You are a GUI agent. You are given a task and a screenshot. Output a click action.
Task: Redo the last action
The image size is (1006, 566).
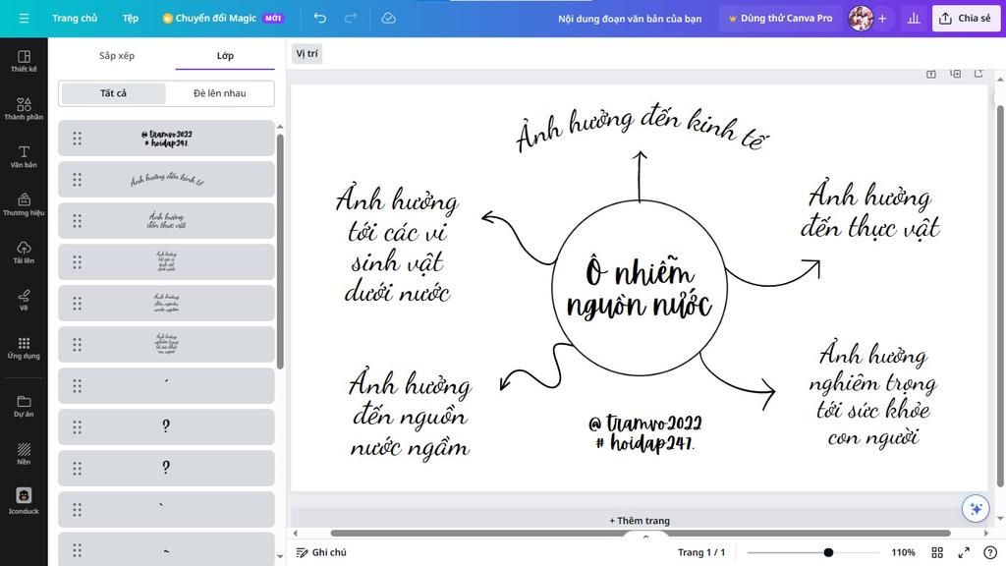tap(351, 18)
